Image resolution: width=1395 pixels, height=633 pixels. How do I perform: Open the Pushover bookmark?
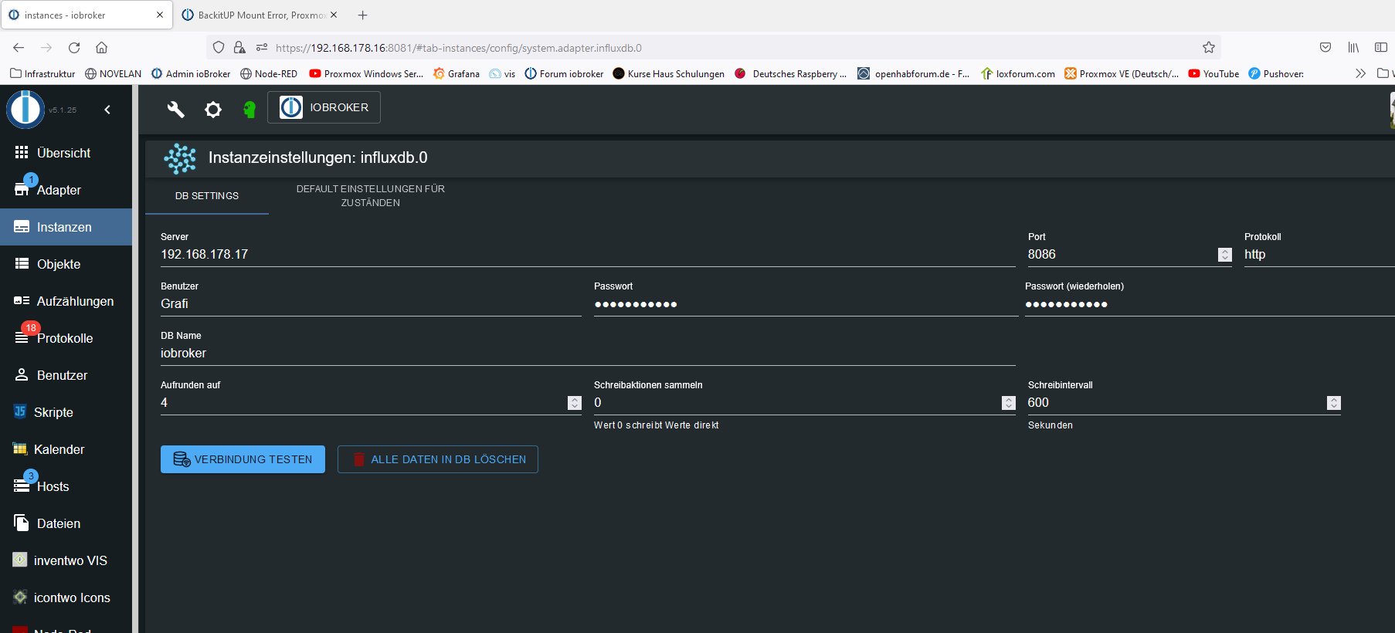[1276, 74]
